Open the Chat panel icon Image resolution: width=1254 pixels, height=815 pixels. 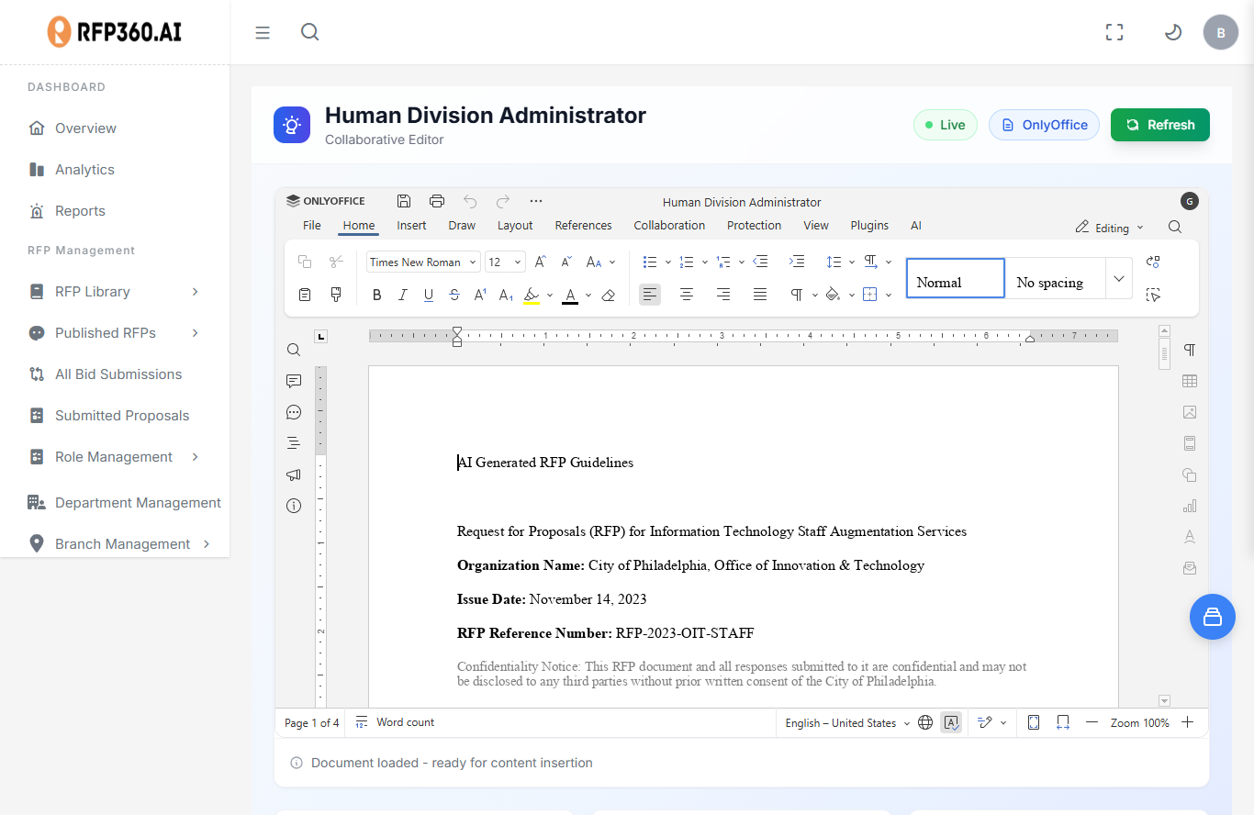point(294,412)
